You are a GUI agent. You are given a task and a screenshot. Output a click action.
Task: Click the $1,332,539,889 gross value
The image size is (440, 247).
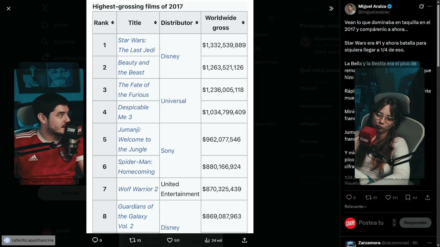click(224, 45)
